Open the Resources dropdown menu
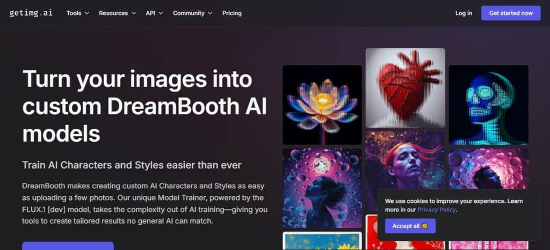The width and height of the screenshot is (550, 250). pos(117,13)
